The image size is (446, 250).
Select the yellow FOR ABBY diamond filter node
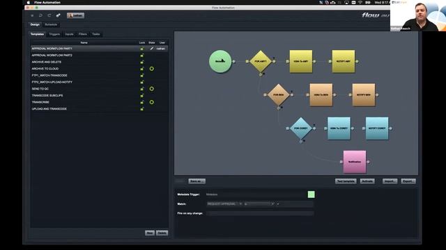click(x=261, y=61)
